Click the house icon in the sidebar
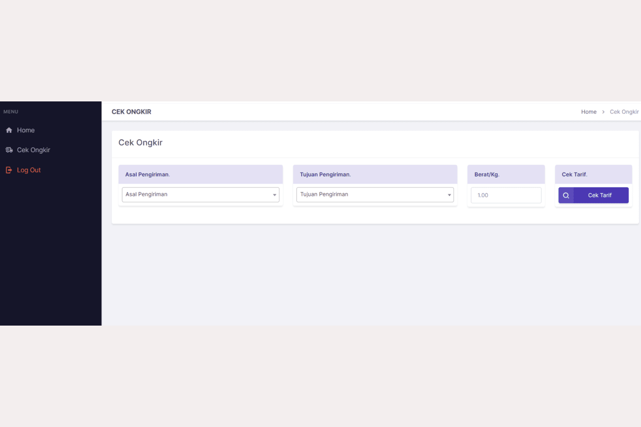The height and width of the screenshot is (427, 641). click(x=9, y=130)
